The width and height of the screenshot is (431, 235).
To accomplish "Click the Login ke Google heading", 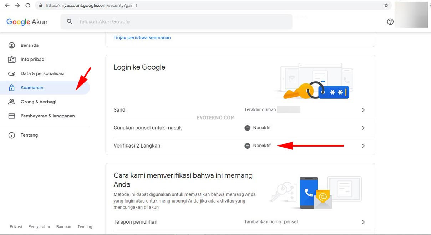I will point(140,67).
